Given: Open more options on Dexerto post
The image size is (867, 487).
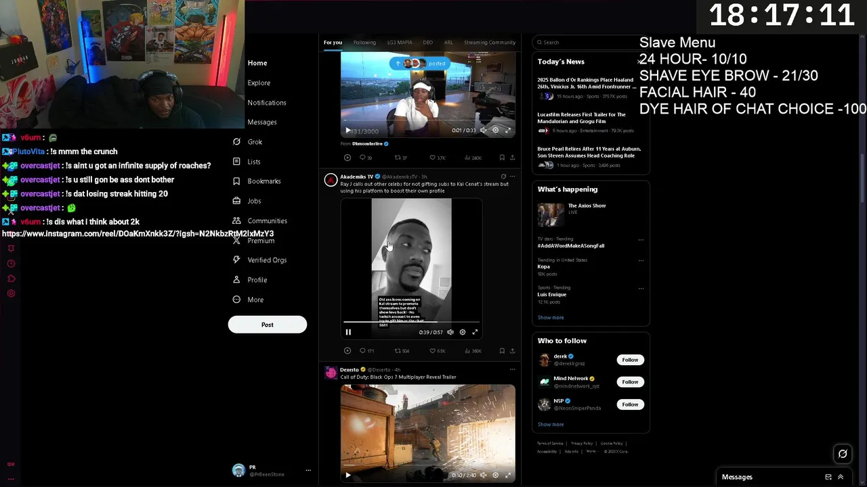Looking at the screenshot, I should [512, 369].
